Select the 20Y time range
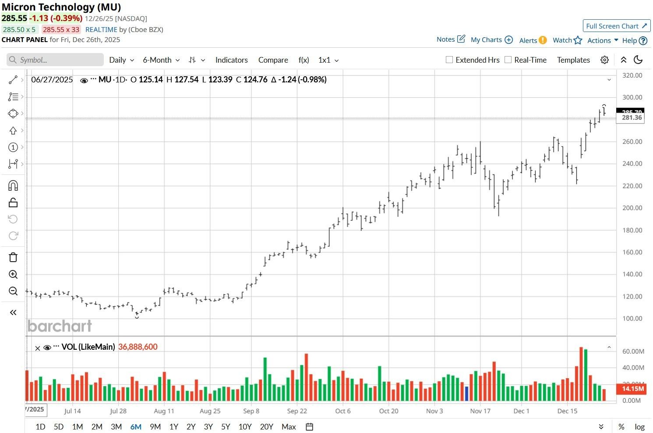Screen dimensions: 653x433 point(266,427)
